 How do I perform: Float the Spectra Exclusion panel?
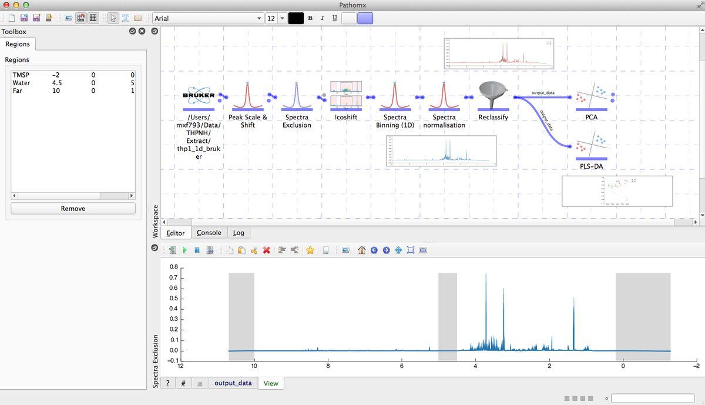pyautogui.click(x=155, y=248)
